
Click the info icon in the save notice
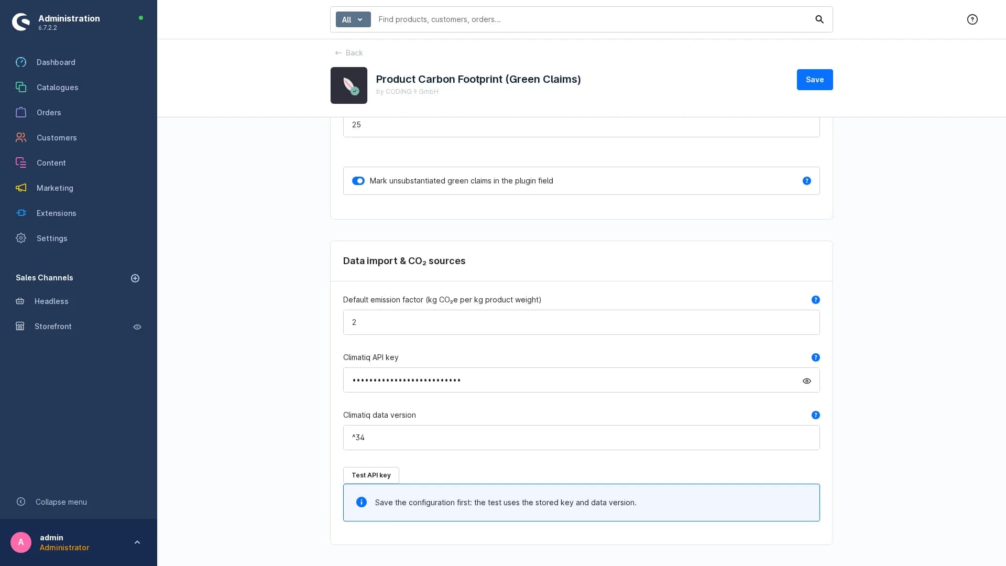tap(362, 502)
